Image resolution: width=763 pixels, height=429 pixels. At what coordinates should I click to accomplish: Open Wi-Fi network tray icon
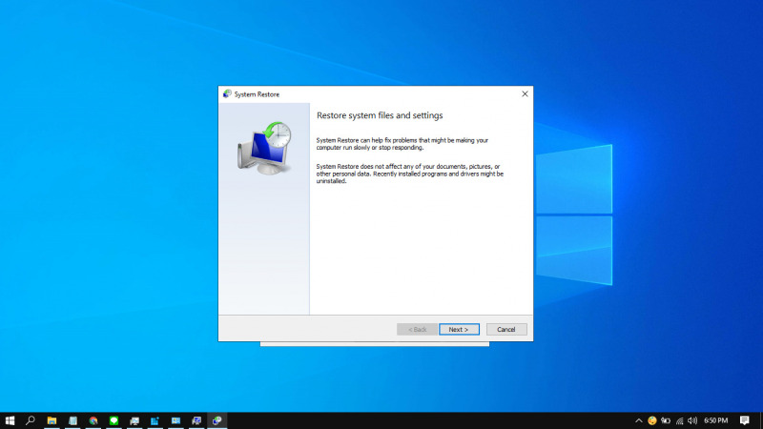[x=679, y=420]
